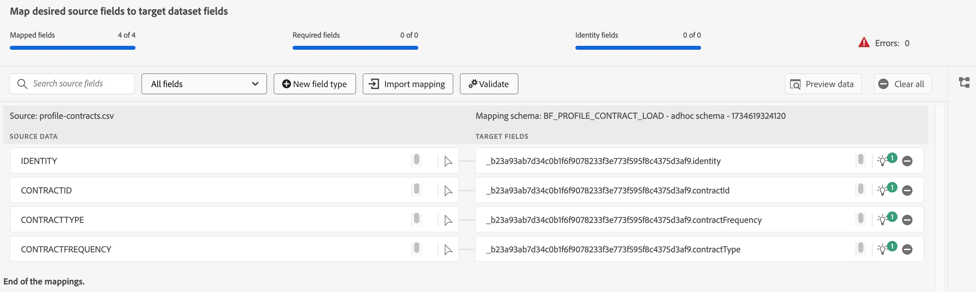
Task: Click the magnifier icon in the search box
Action: (22, 84)
